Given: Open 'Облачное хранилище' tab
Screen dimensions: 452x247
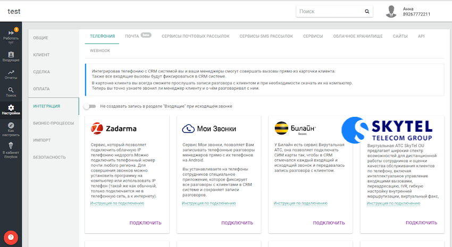Looking at the screenshot, I should pos(358,36).
